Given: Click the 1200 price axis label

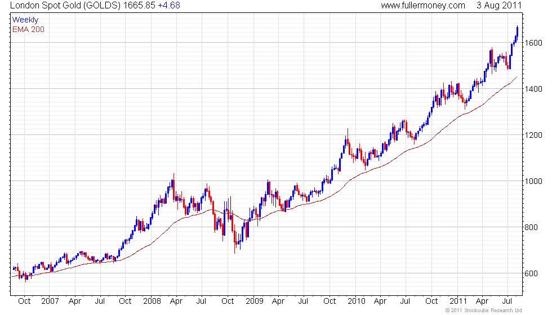Looking at the screenshot, I should (533, 135).
